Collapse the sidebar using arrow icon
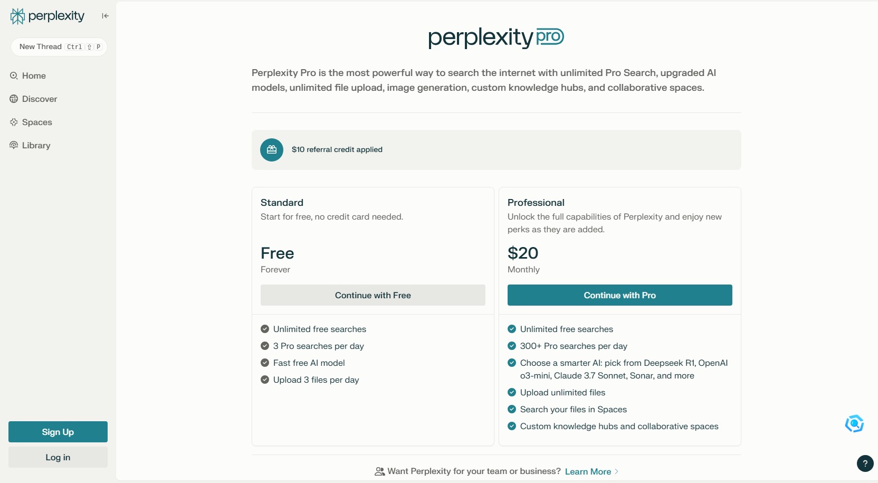The width and height of the screenshot is (878, 483). pos(105,16)
